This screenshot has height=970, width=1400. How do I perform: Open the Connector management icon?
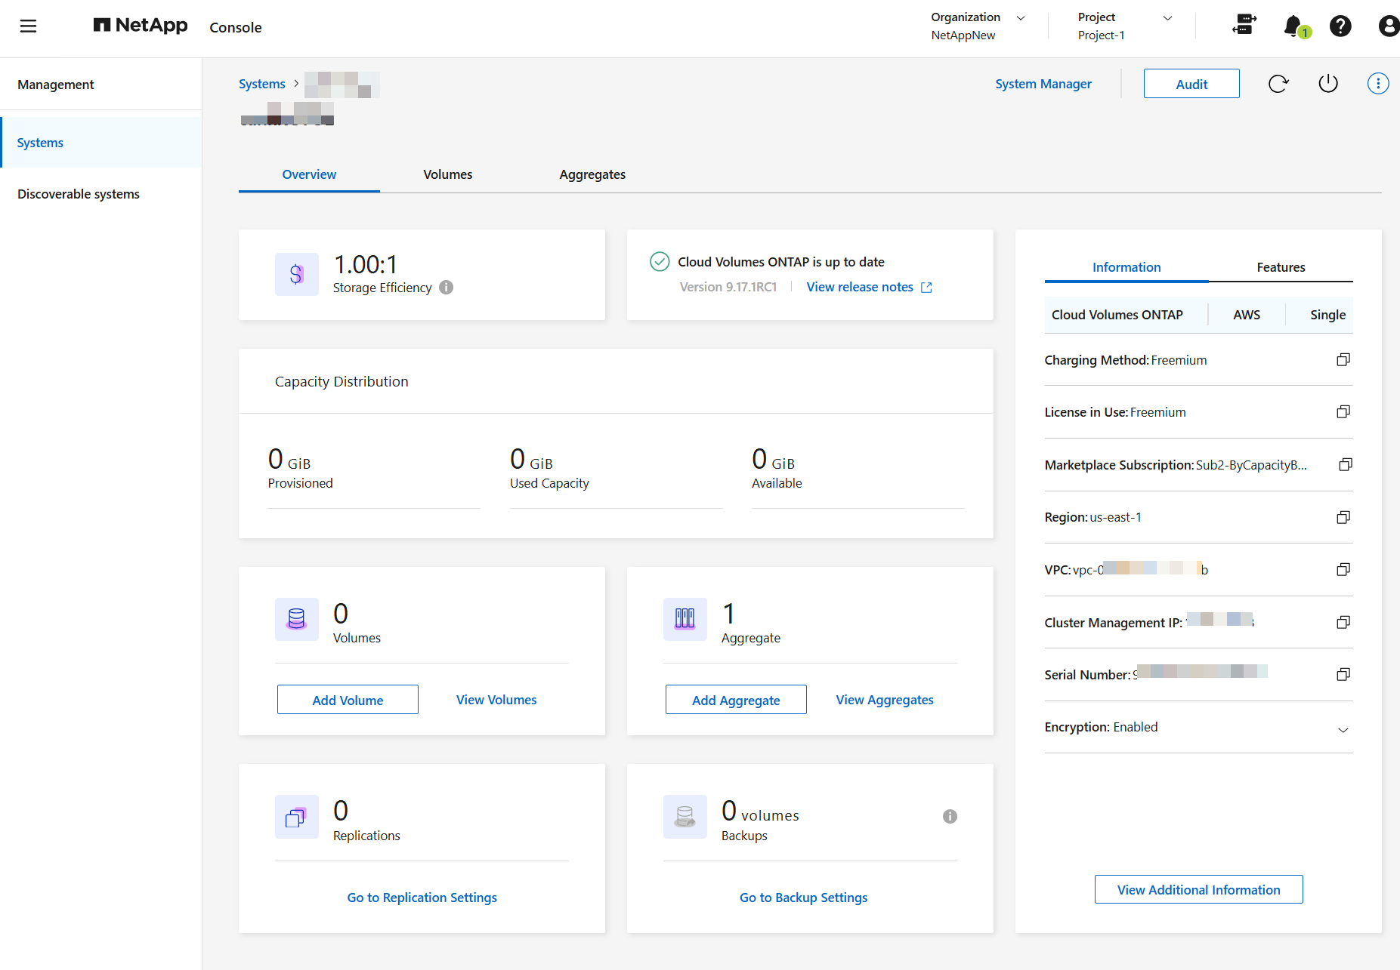(1244, 25)
